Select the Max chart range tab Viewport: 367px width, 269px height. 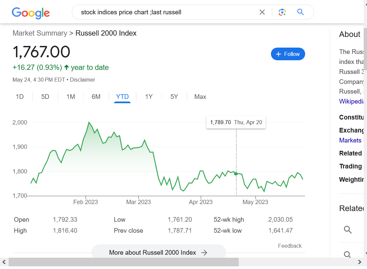200,97
